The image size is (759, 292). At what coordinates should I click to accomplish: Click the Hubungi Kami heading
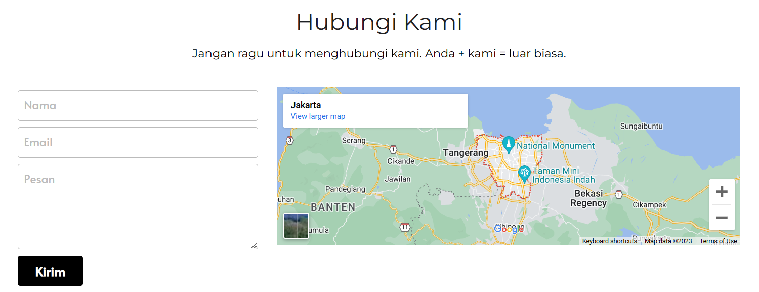(379, 22)
